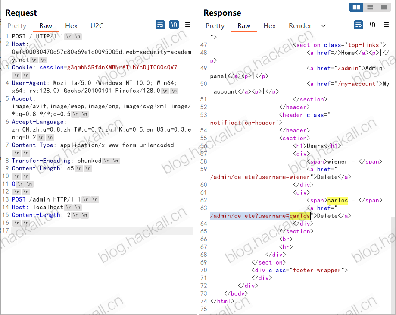
Task: Select the Request Raw tab
Action: coord(46,26)
